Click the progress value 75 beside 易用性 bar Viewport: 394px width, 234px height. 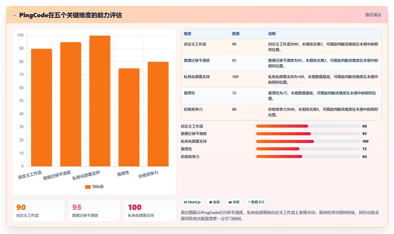(x=364, y=149)
